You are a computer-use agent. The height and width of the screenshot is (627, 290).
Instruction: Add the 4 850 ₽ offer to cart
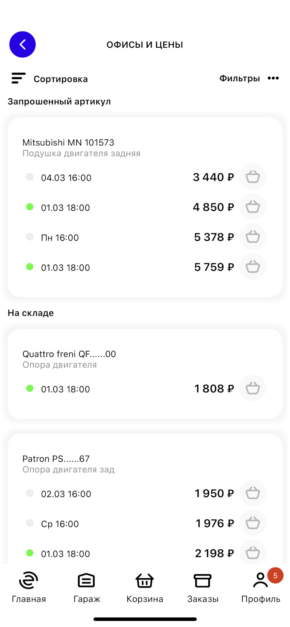253,207
